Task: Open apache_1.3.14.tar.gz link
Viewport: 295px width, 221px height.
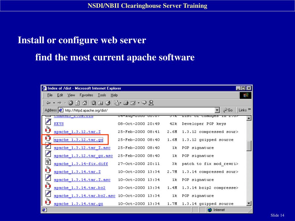Action: point(78,204)
